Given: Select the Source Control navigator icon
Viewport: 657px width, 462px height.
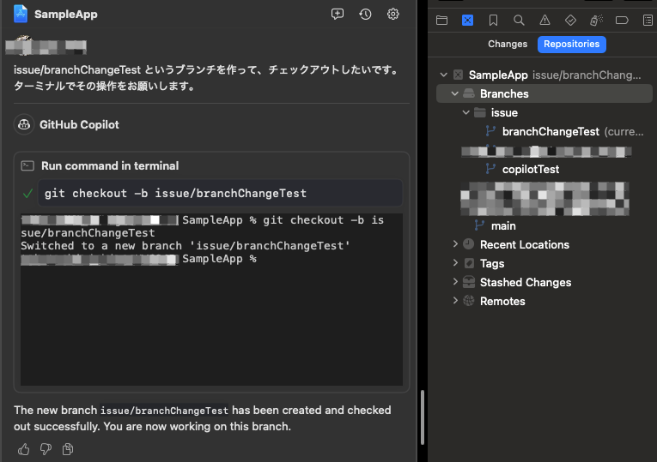Looking at the screenshot, I should [467, 20].
